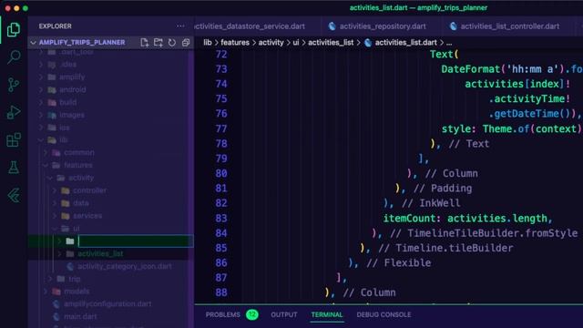Viewport: 583px width, 328px height.
Task: Click the '// InkWell' comment on line 82
Action: click(431, 203)
